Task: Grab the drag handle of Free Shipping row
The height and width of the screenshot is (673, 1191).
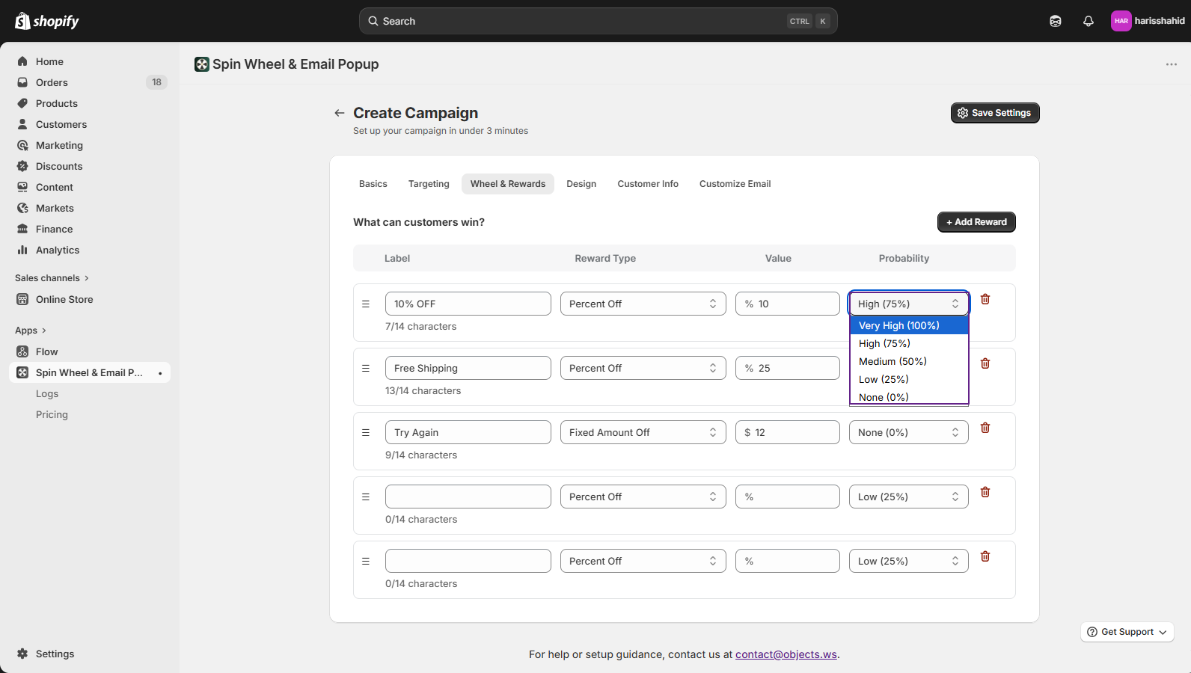Action: [x=366, y=368]
